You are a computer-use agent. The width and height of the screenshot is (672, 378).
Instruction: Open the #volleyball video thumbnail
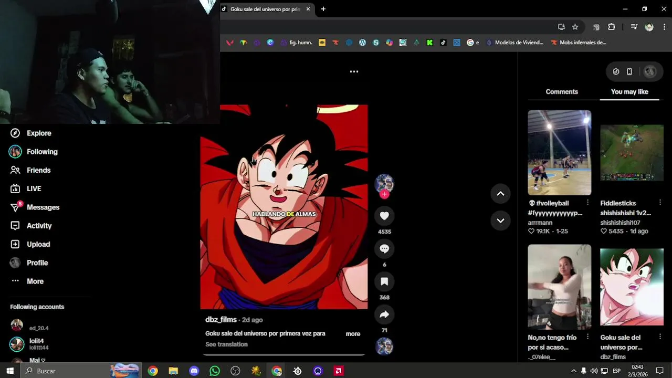coord(560,153)
